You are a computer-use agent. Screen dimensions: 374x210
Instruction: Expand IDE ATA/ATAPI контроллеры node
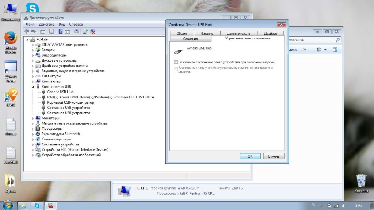(33, 45)
